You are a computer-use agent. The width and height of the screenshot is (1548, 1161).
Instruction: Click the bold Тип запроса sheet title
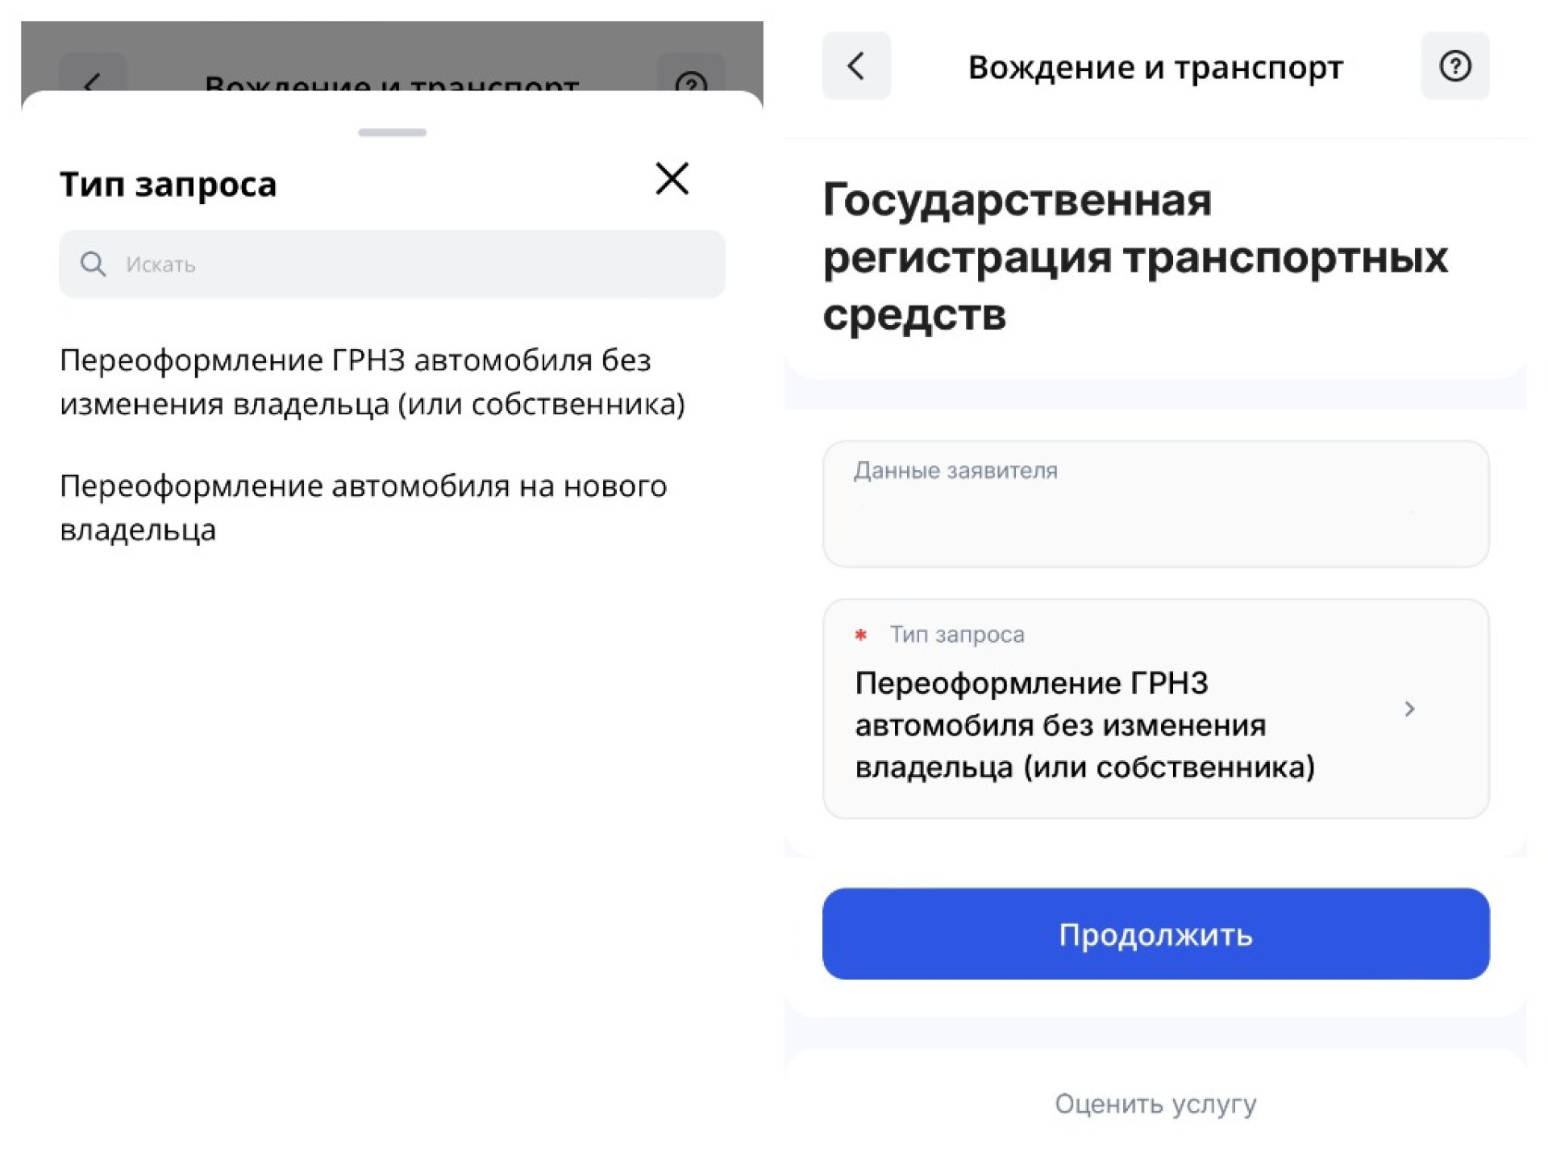pyautogui.click(x=168, y=185)
